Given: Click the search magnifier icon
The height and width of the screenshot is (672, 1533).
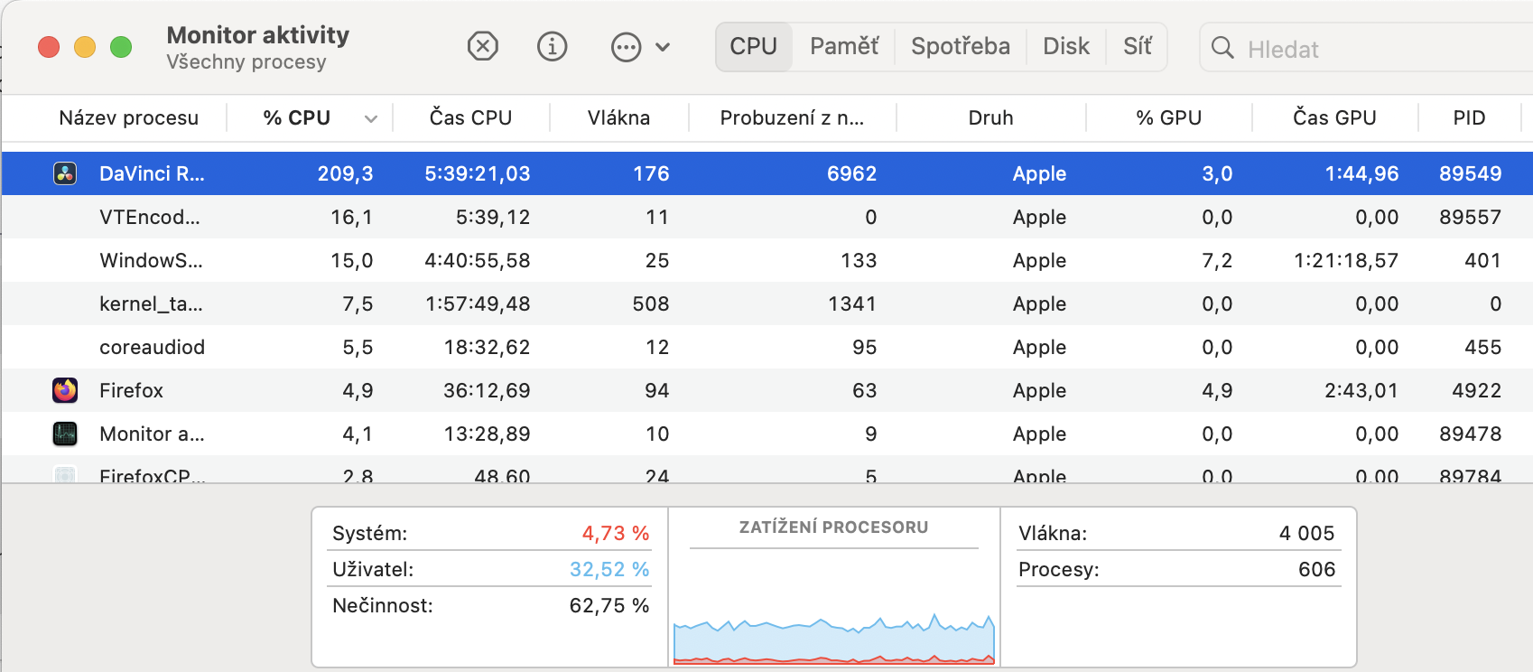Looking at the screenshot, I should (x=1222, y=48).
